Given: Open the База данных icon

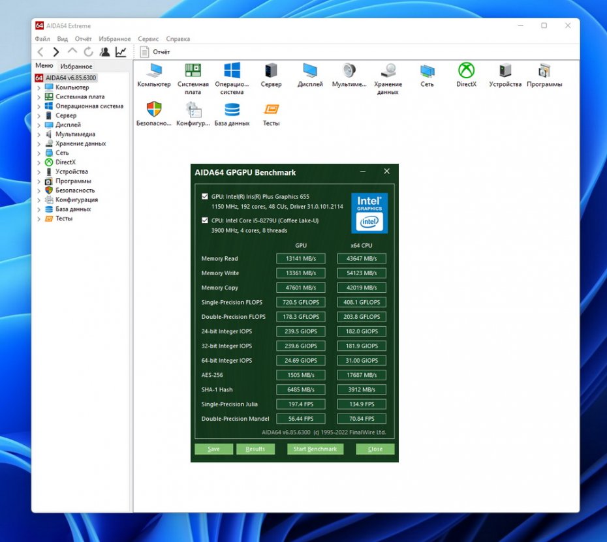Looking at the screenshot, I should pyautogui.click(x=232, y=110).
